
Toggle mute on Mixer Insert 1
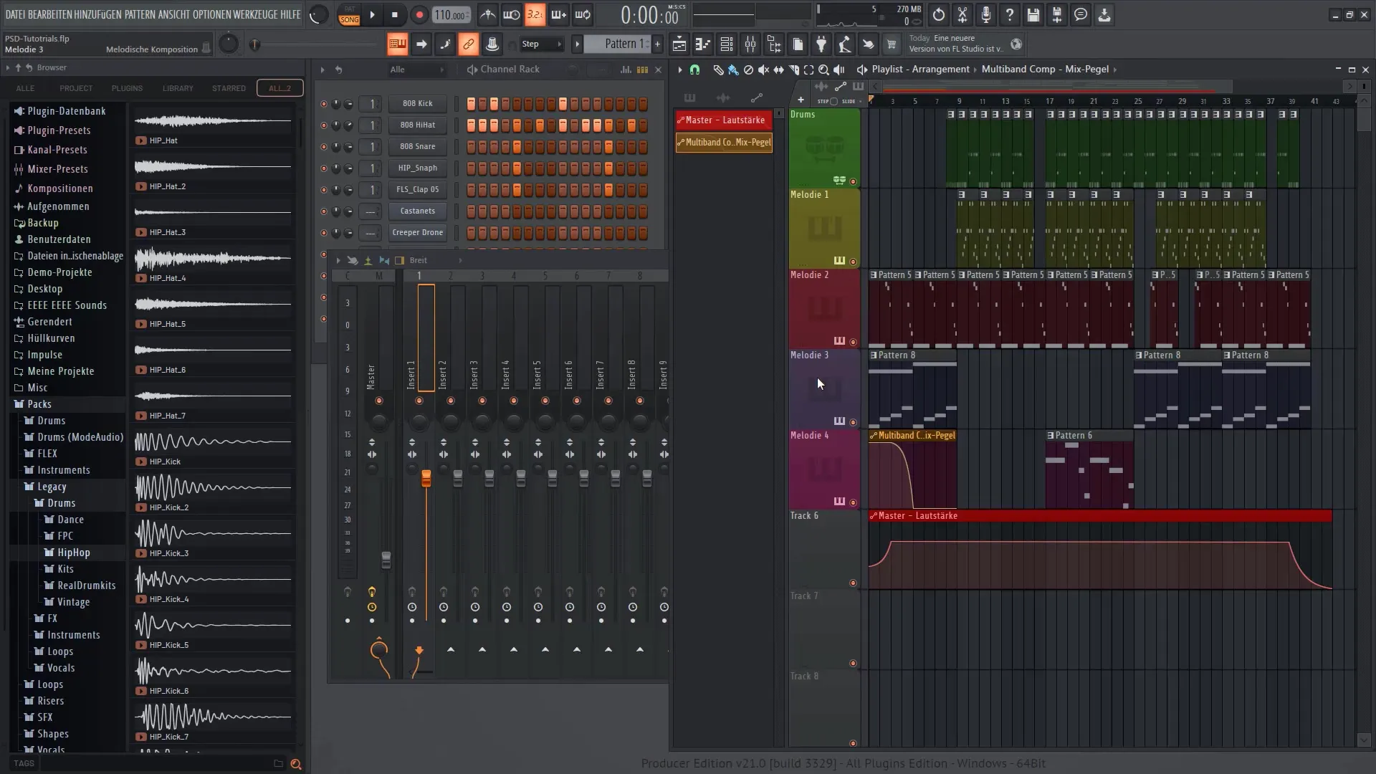(419, 401)
